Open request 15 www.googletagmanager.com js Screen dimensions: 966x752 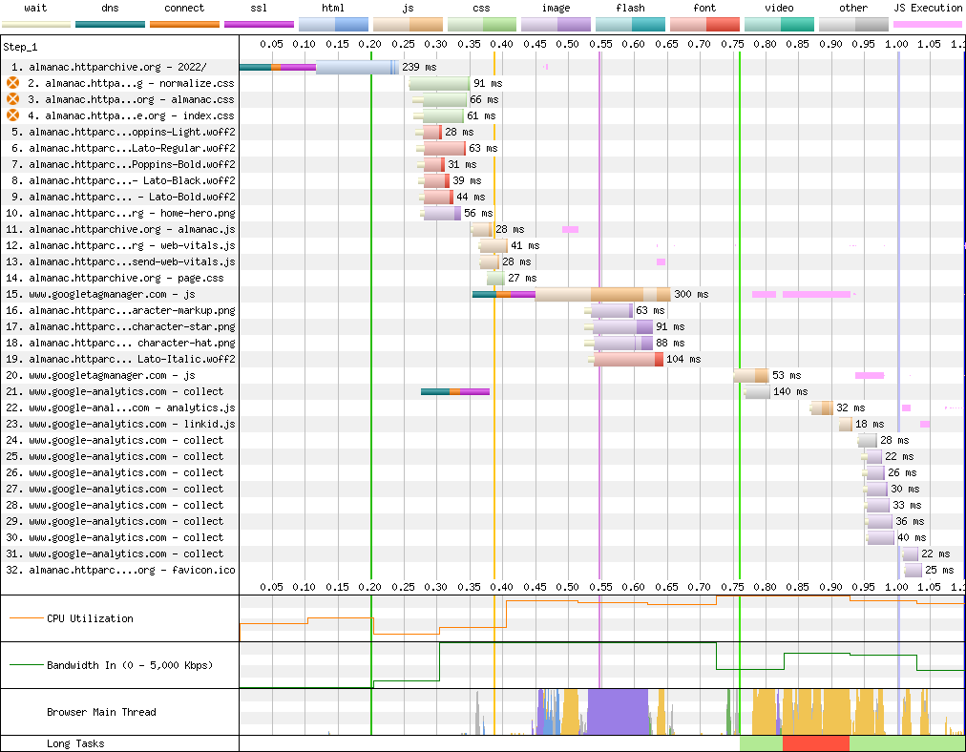point(112,294)
